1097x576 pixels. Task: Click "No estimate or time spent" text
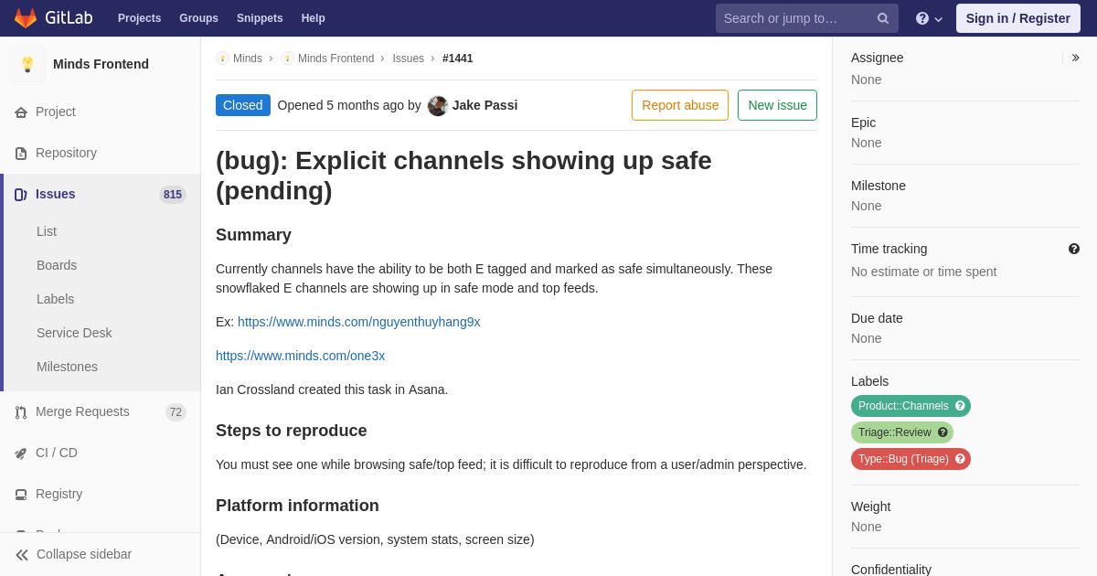(923, 272)
